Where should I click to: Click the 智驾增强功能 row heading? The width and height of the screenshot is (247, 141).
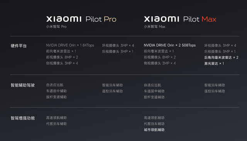23,118
